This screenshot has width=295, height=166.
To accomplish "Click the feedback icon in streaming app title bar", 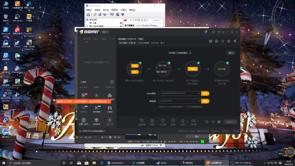I will click(214, 32).
